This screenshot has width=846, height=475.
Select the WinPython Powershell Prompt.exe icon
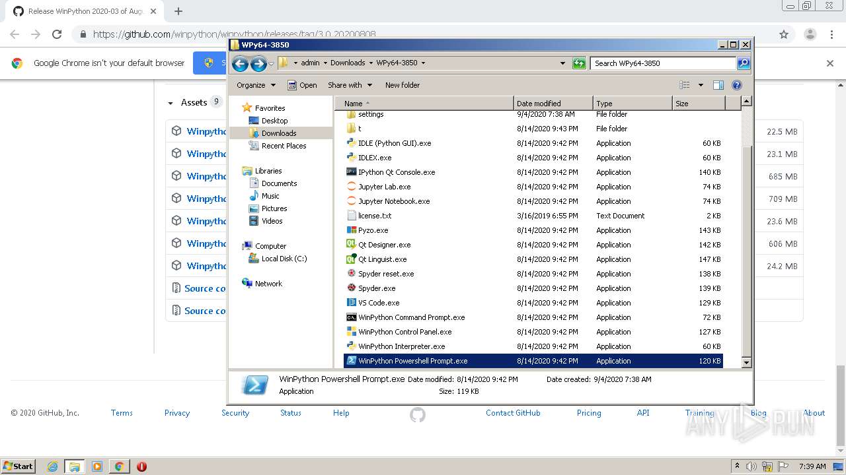(x=352, y=361)
